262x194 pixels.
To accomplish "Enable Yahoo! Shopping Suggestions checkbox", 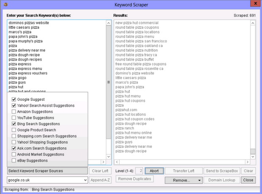I will click(14, 142).
